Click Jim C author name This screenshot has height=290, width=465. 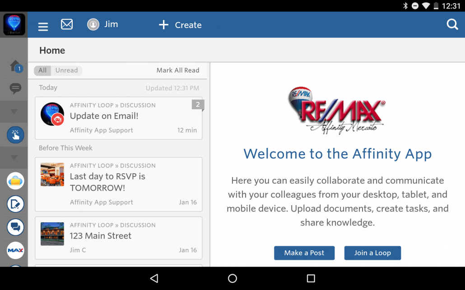pyautogui.click(x=78, y=250)
